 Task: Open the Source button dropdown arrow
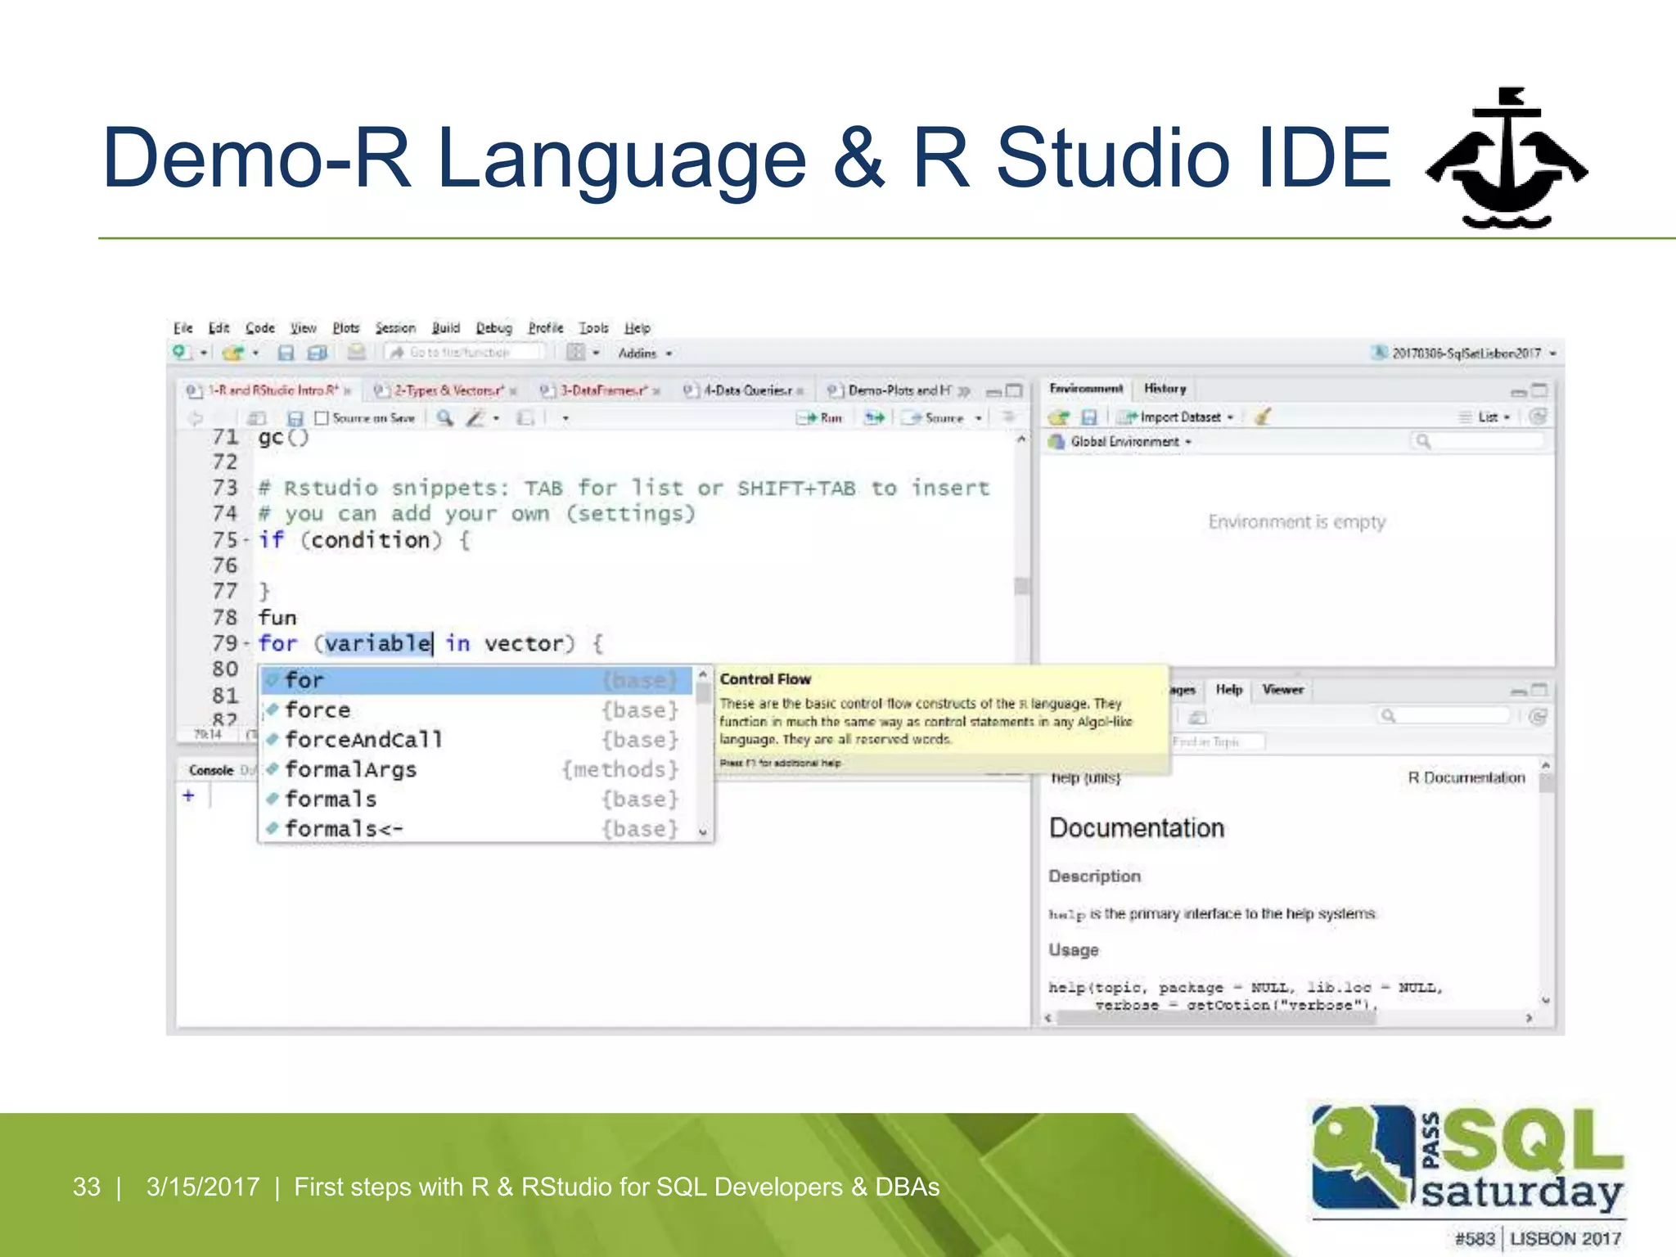pyautogui.click(x=978, y=418)
